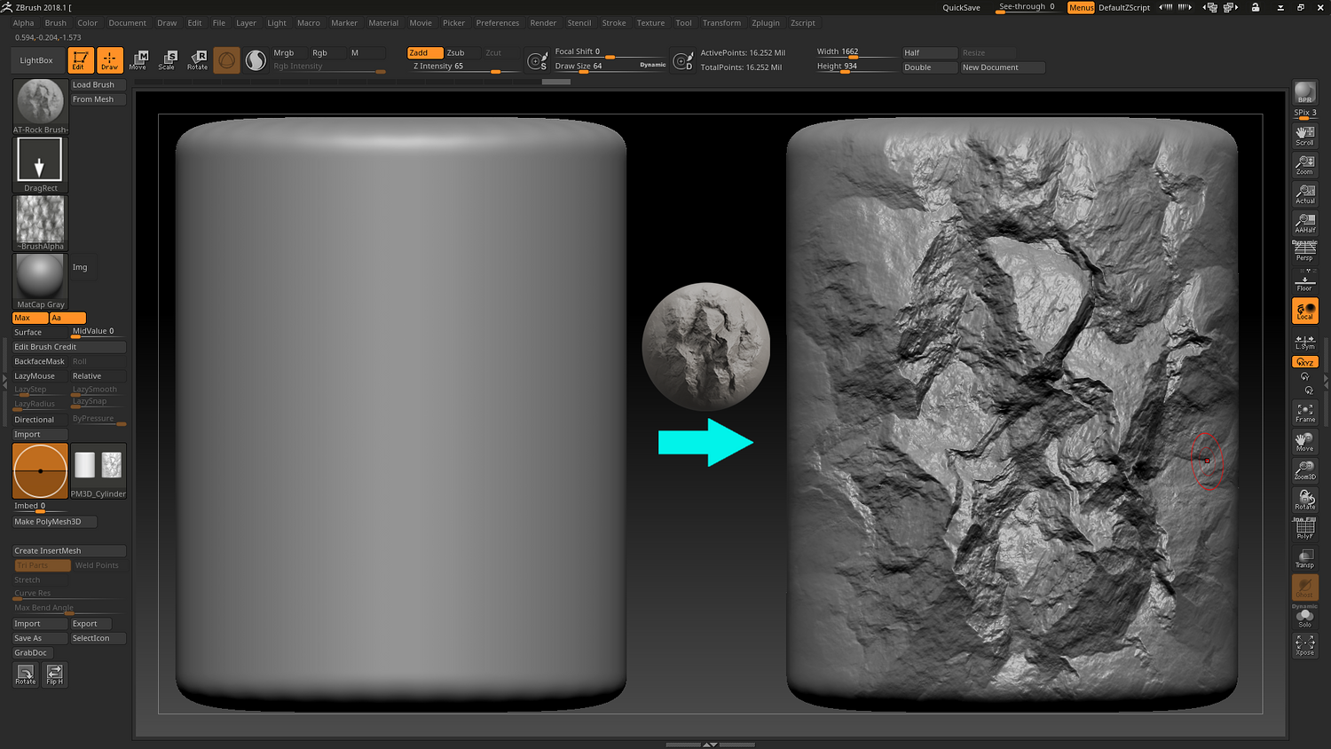Activate the Xpose icon
Image resolution: width=1331 pixels, height=749 pixels.
(1304, 644)
